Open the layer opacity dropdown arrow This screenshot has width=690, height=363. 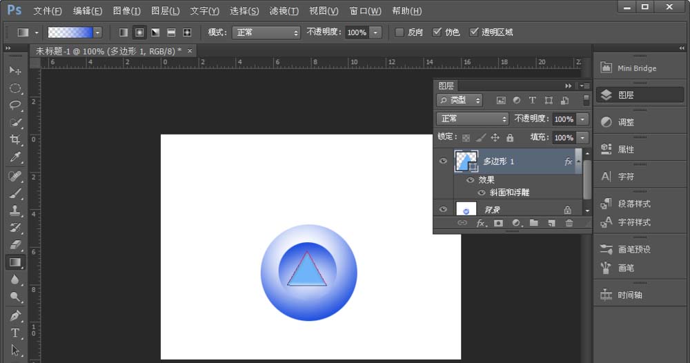(583, 119)
